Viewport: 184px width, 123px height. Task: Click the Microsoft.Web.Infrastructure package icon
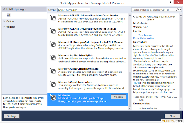click(x=53, y=84)
